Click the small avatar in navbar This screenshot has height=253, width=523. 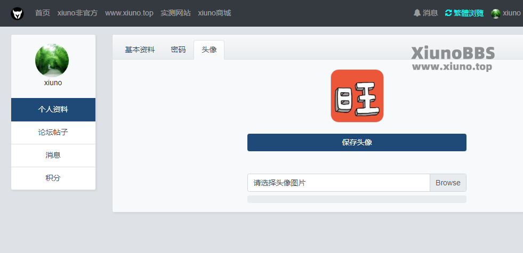pyautogui.click(x=496, y=13)
